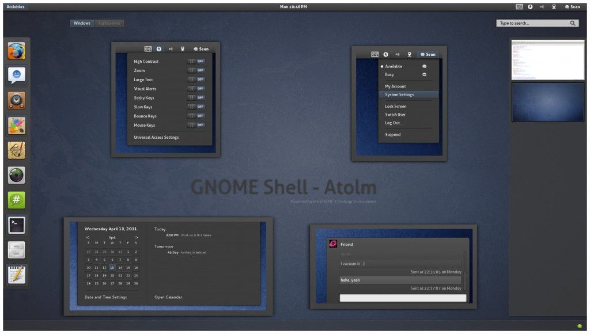
Task: Switch to the Applications tab
Action: coord(109,23)
